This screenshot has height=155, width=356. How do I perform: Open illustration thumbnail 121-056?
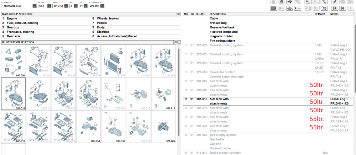[114, 61]
